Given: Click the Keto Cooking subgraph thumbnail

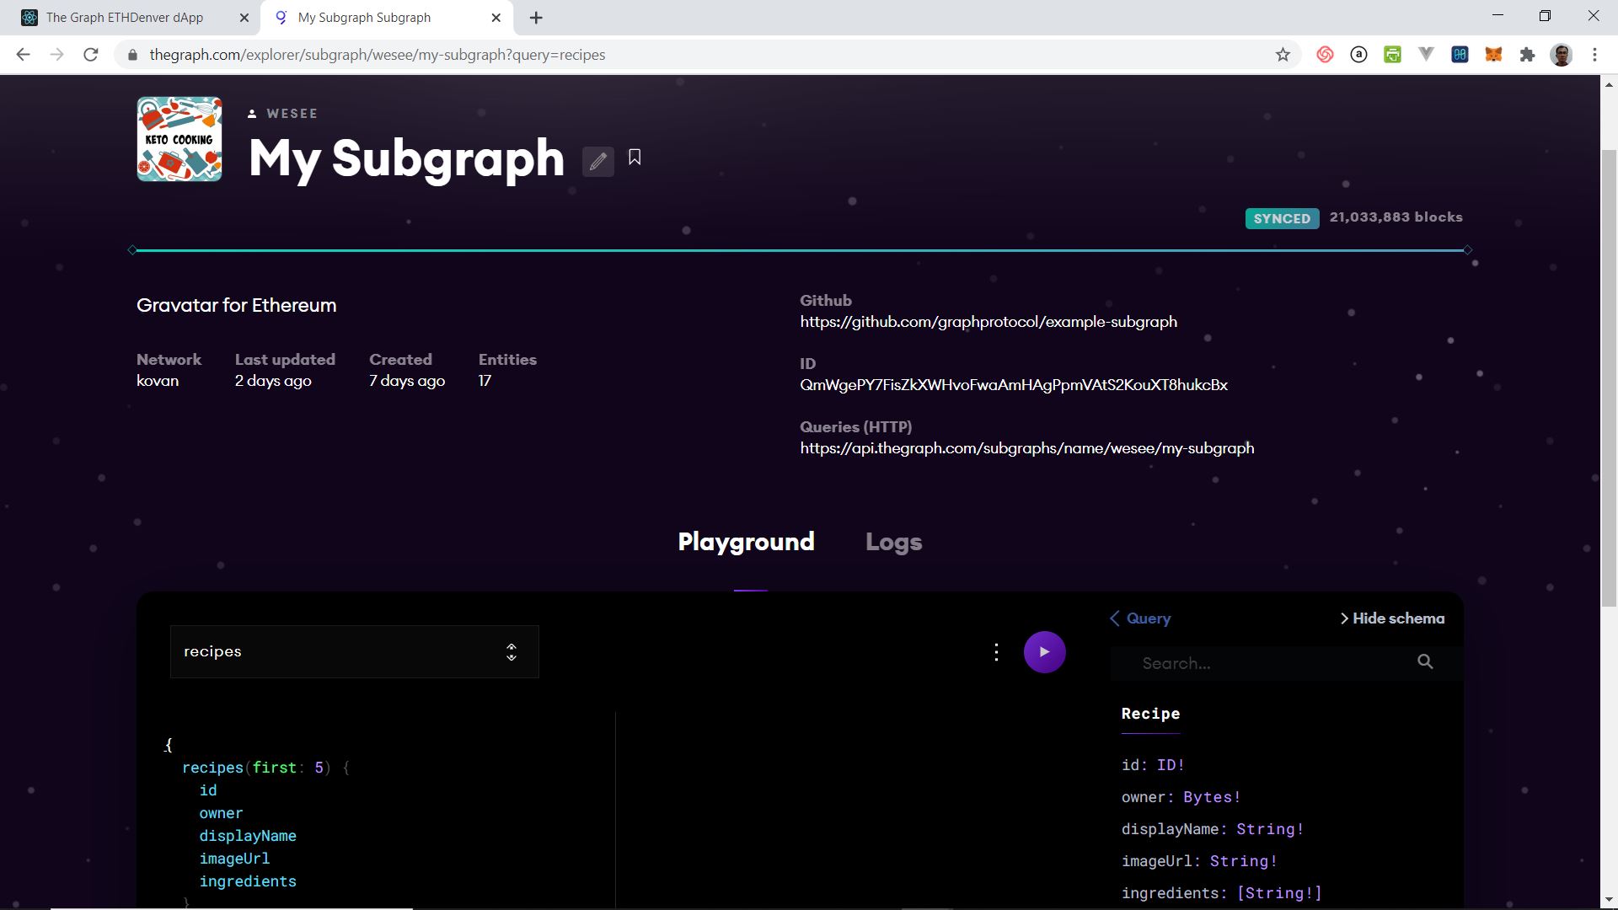Looking at the screenshot, I should click(x=179, y=139).
